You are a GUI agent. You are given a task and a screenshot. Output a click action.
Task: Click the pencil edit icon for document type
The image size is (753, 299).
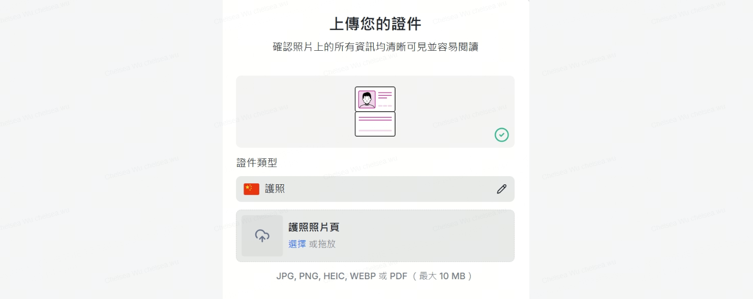(x=501, y=189)
